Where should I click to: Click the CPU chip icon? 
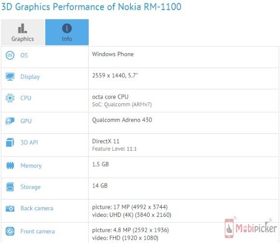click(10, 98)
